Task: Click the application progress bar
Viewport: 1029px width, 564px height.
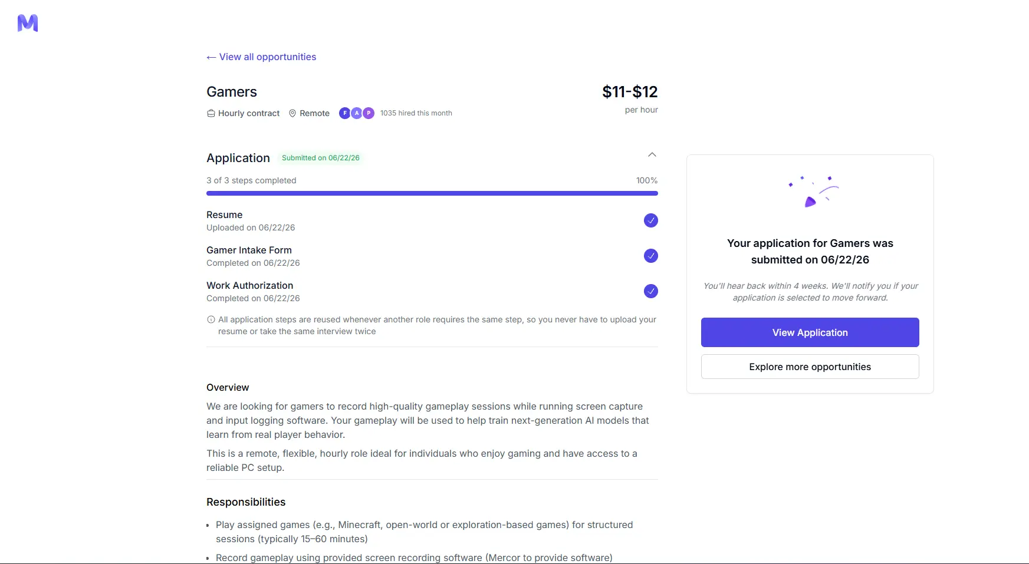Action: pos(432,193)
